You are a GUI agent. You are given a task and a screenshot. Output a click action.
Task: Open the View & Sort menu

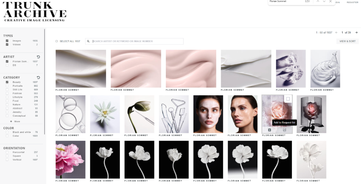pyautogui.click(x=347, y=41)
